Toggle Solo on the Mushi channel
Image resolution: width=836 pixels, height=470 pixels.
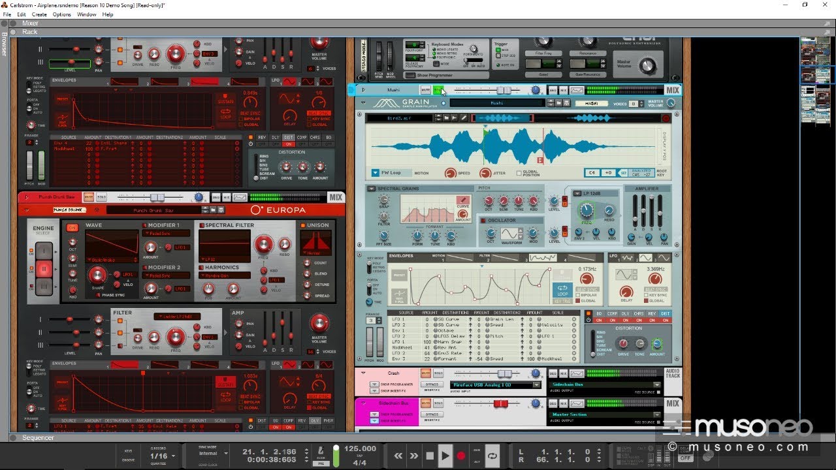[438, 90]
